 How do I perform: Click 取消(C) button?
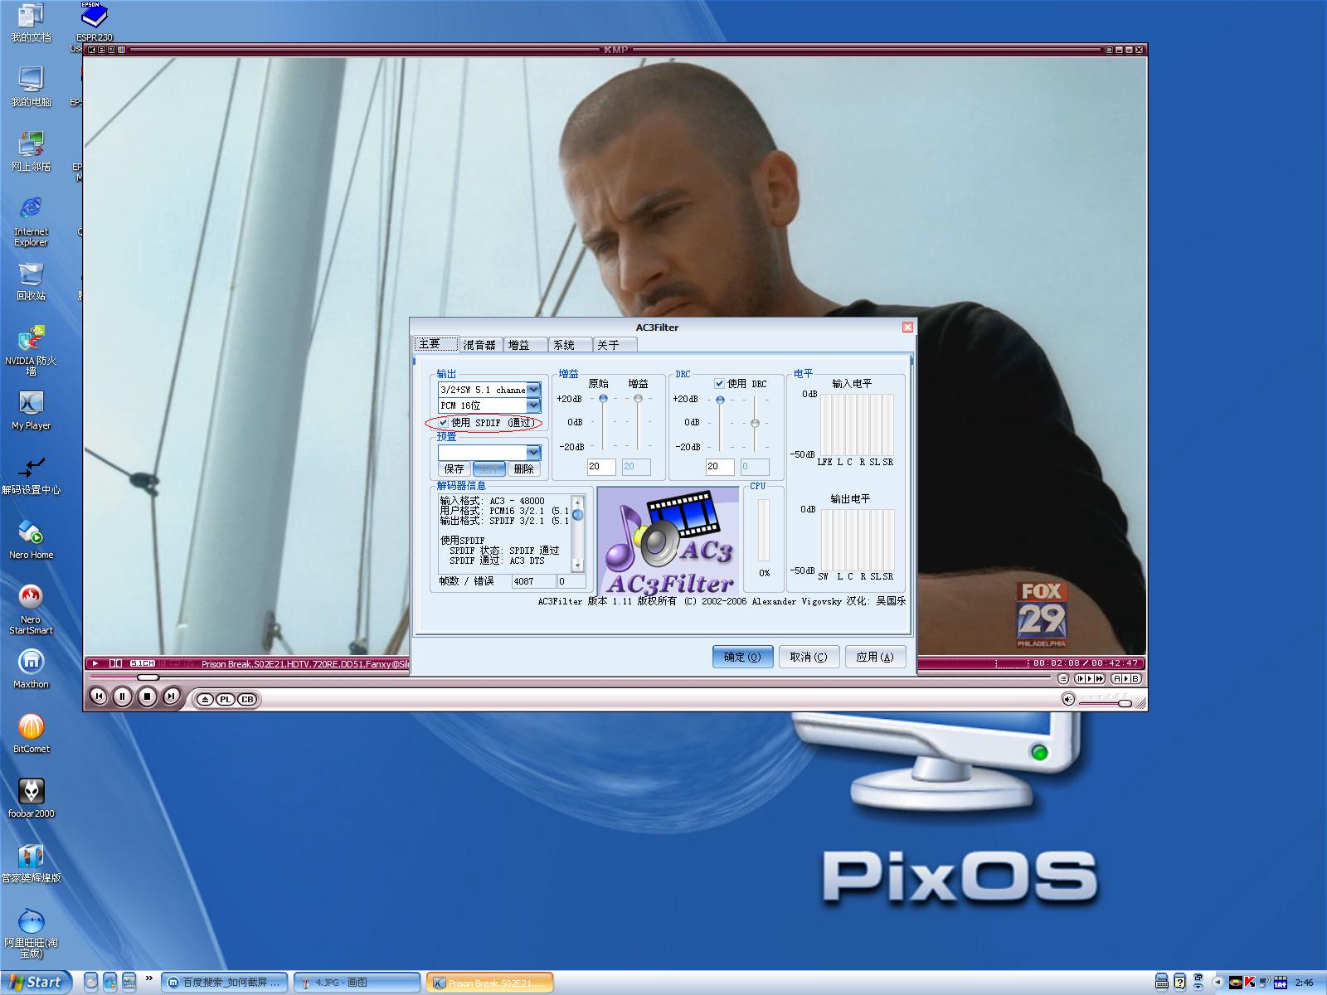pyautogui.click(x=809, y=657)
